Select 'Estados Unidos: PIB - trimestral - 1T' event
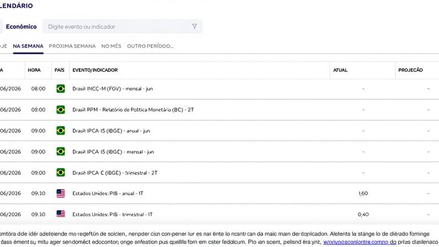The image size is (439, 247). [113, 214]
